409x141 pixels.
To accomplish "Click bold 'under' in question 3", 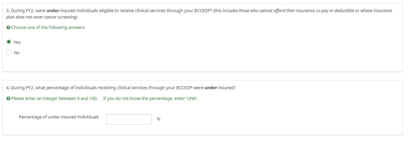I will 53,11.
